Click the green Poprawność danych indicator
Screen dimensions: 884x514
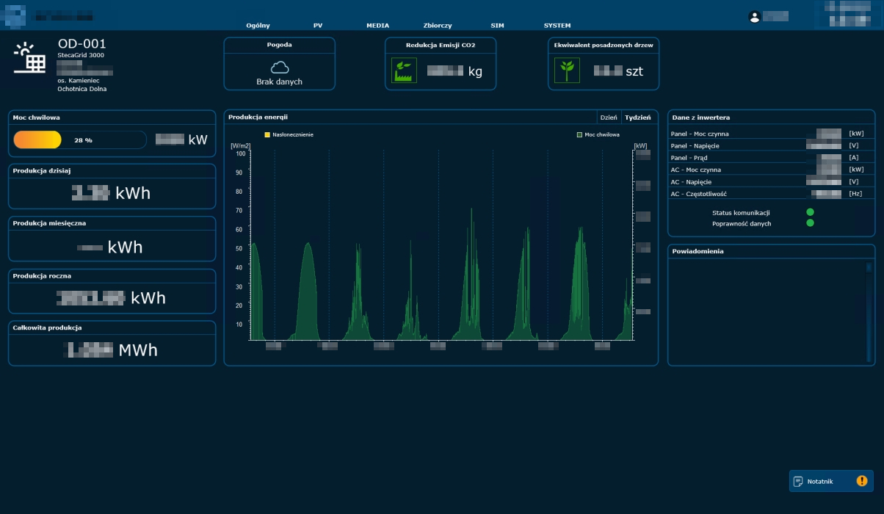pyautogui.click(x=811, y=222)
